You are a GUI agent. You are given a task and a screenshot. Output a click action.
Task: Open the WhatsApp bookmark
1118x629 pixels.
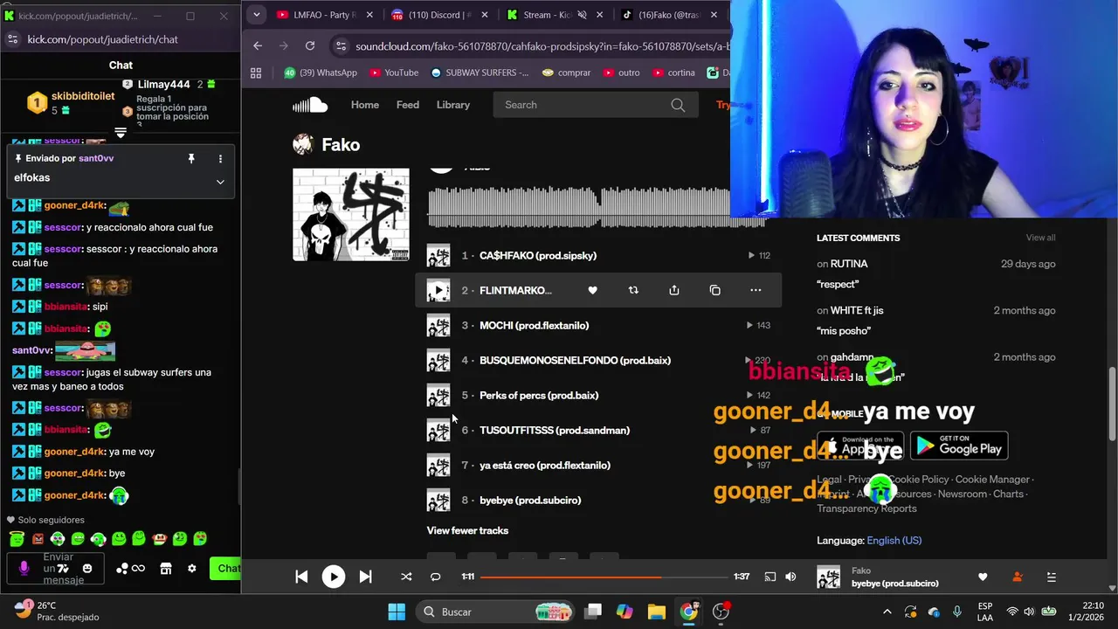[x=321, y=73]
